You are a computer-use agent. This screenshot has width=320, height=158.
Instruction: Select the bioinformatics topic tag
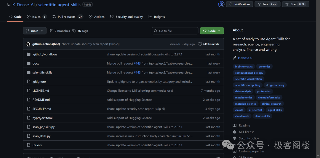(244, 66)
